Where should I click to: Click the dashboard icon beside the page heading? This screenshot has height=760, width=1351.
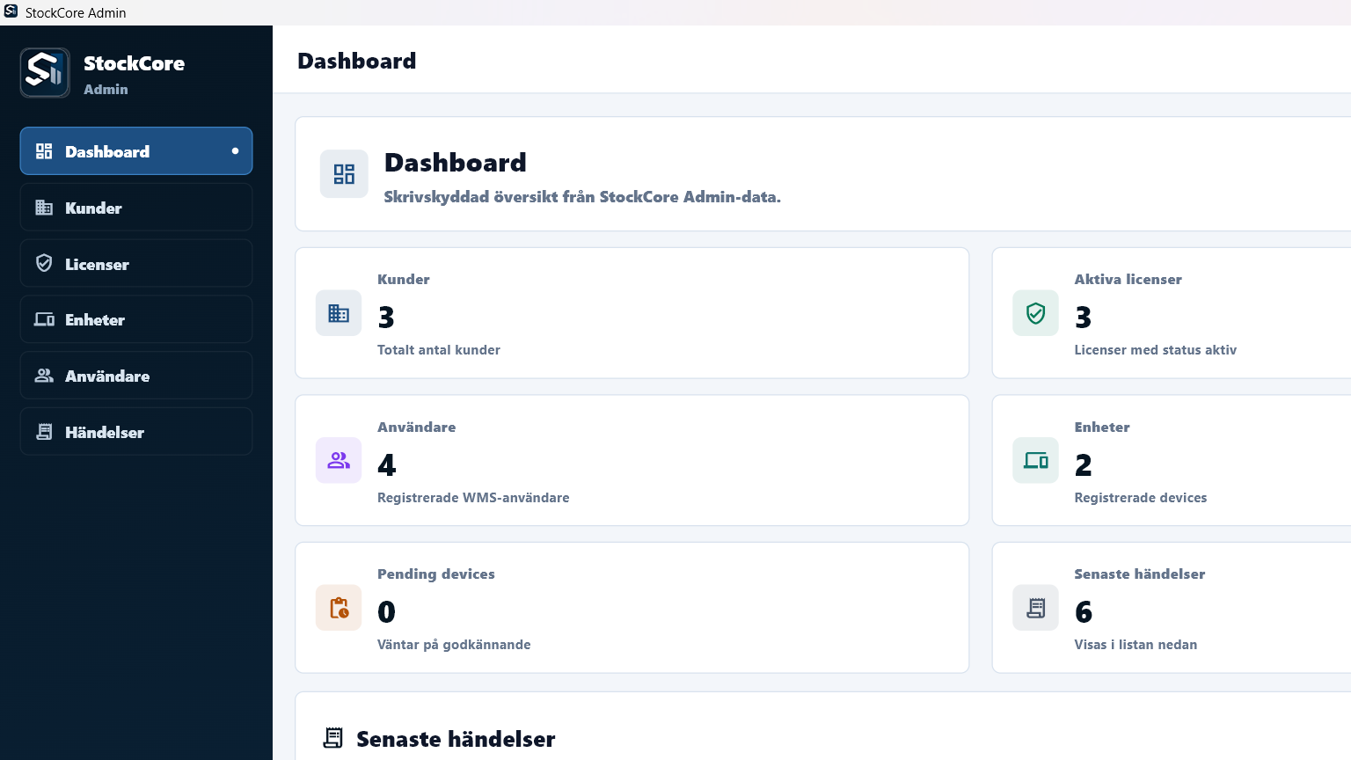[x=344, y=174]
